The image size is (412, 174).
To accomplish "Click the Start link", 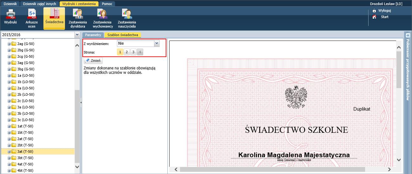I will (x=384, y=17).
